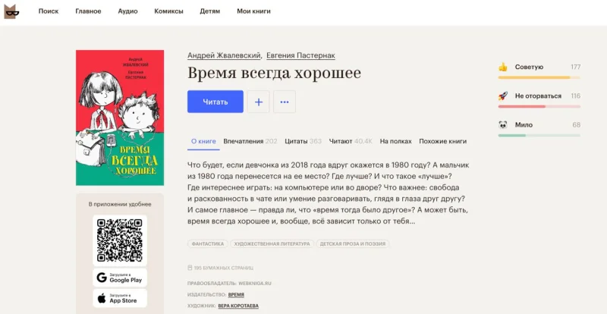
Task: Click the Художественная литература genre tag
Action: (272, 244)
